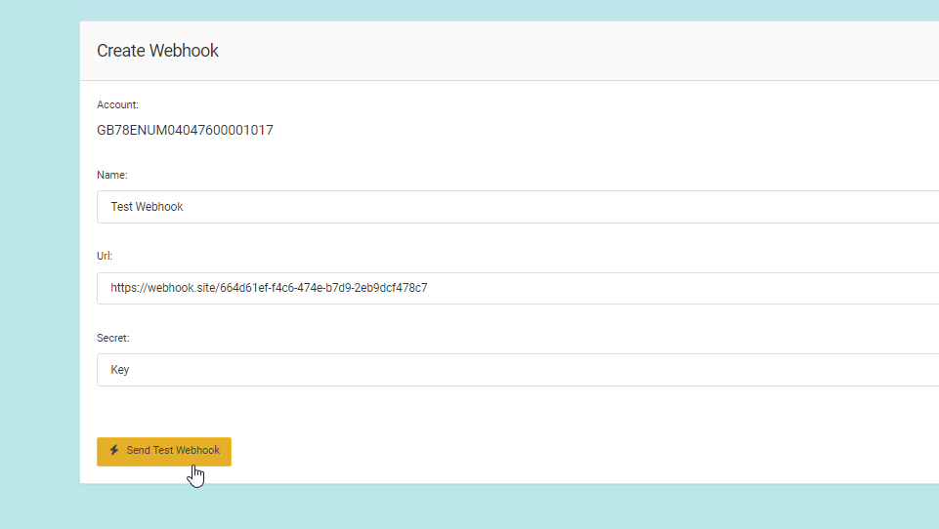Click the Create Webhook heading
The image size is (939, 529).
point(157,51)
